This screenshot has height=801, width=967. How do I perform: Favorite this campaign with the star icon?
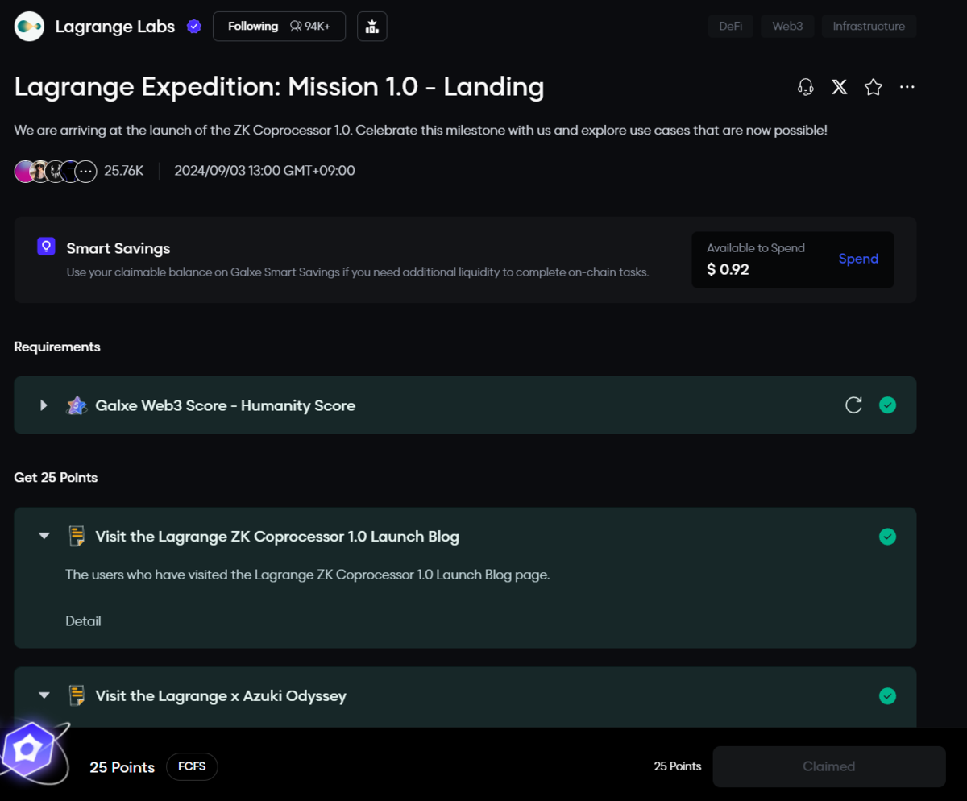[x=874, y=87]
